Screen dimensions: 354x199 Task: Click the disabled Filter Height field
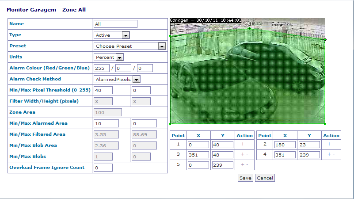point(141,101)
